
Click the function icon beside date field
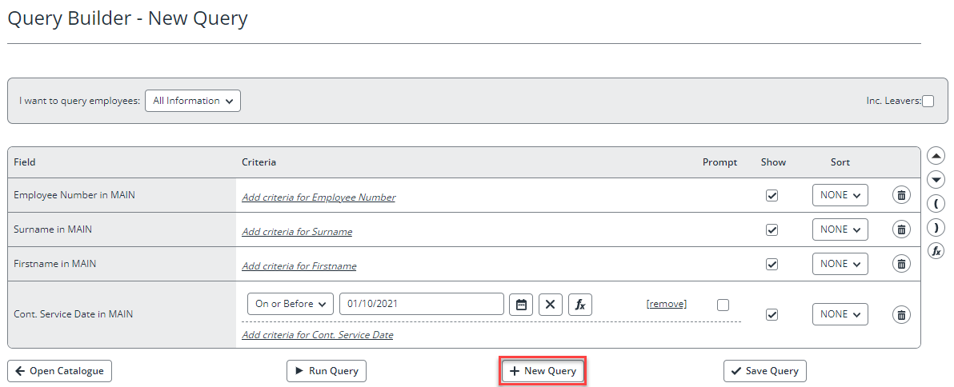(x=580, y=305)
